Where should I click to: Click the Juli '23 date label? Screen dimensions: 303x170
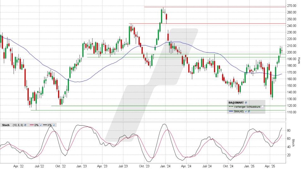(x=123, y=166)
